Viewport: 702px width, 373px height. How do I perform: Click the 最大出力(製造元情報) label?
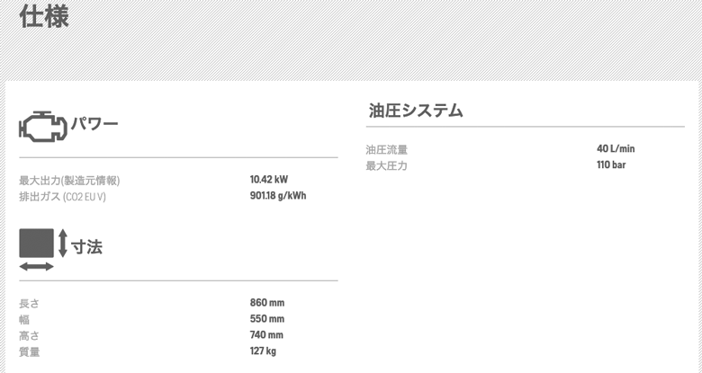coord(69,181)
